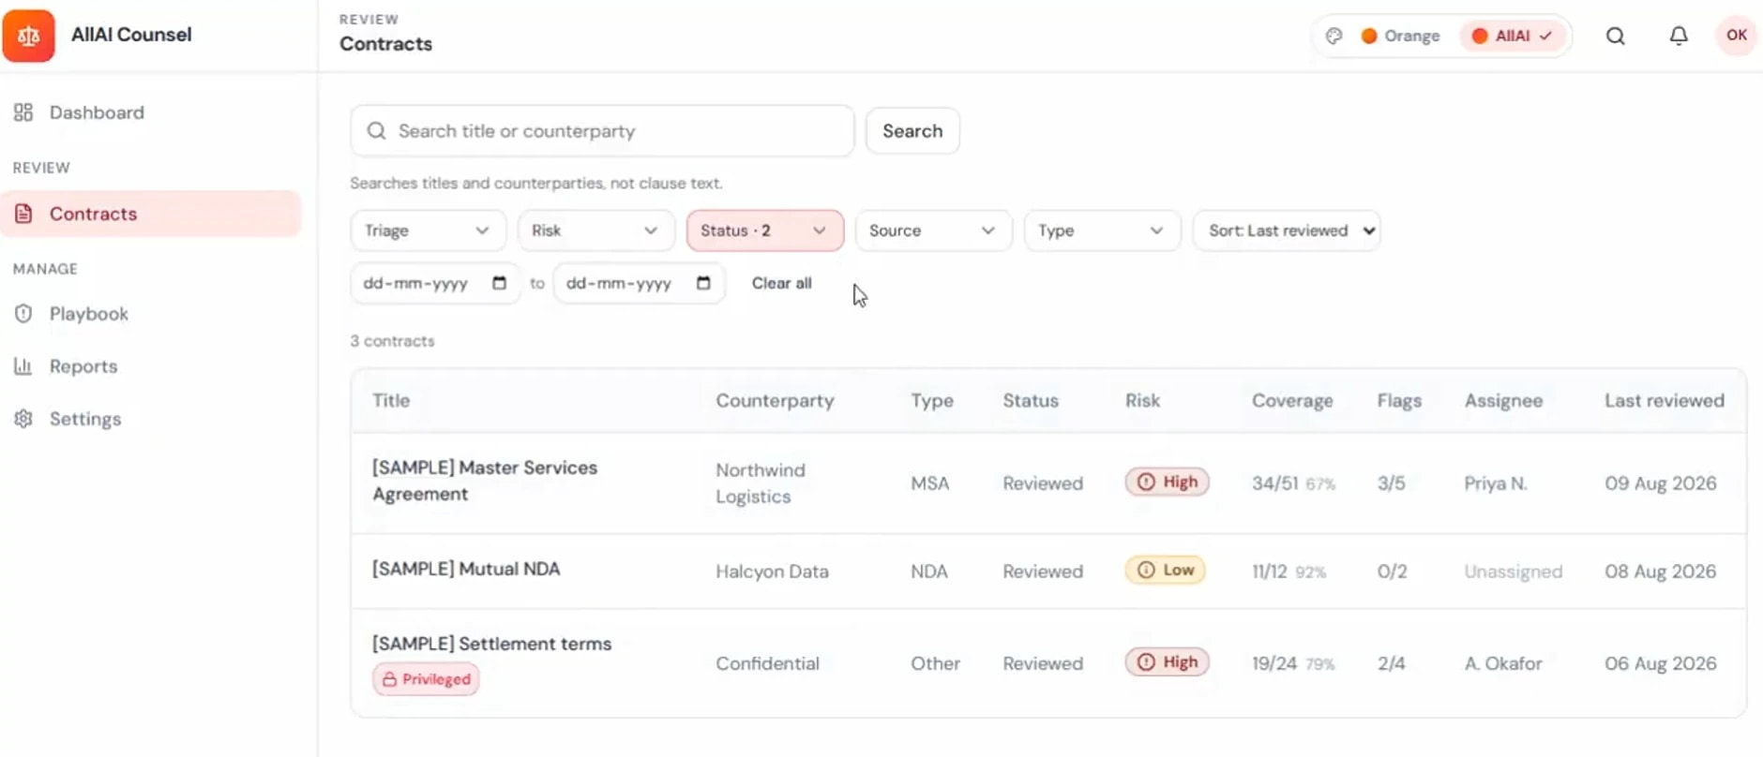Click Priya N. assignee cell
The width and height of the screenshot is (1763, 757).
coord(1496,483)
